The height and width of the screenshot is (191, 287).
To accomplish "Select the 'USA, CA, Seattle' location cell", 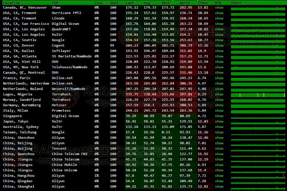I will [x=20, y=40].
